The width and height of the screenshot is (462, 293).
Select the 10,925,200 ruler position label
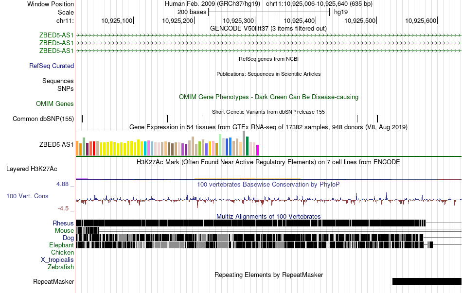(x=178, y=20)
